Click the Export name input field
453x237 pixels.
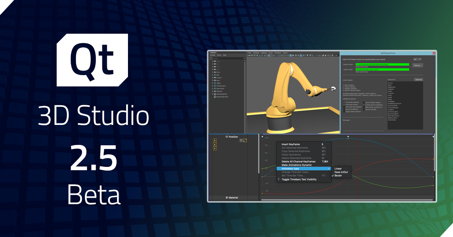pyautogui.click(x=382, y=69)
